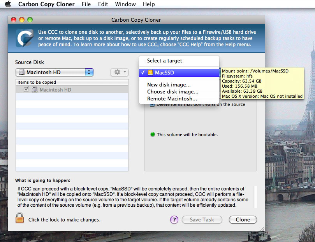Click the Clone button
Image resolution: width=315 pixels, height=242 pixels.
coord(243,220)
